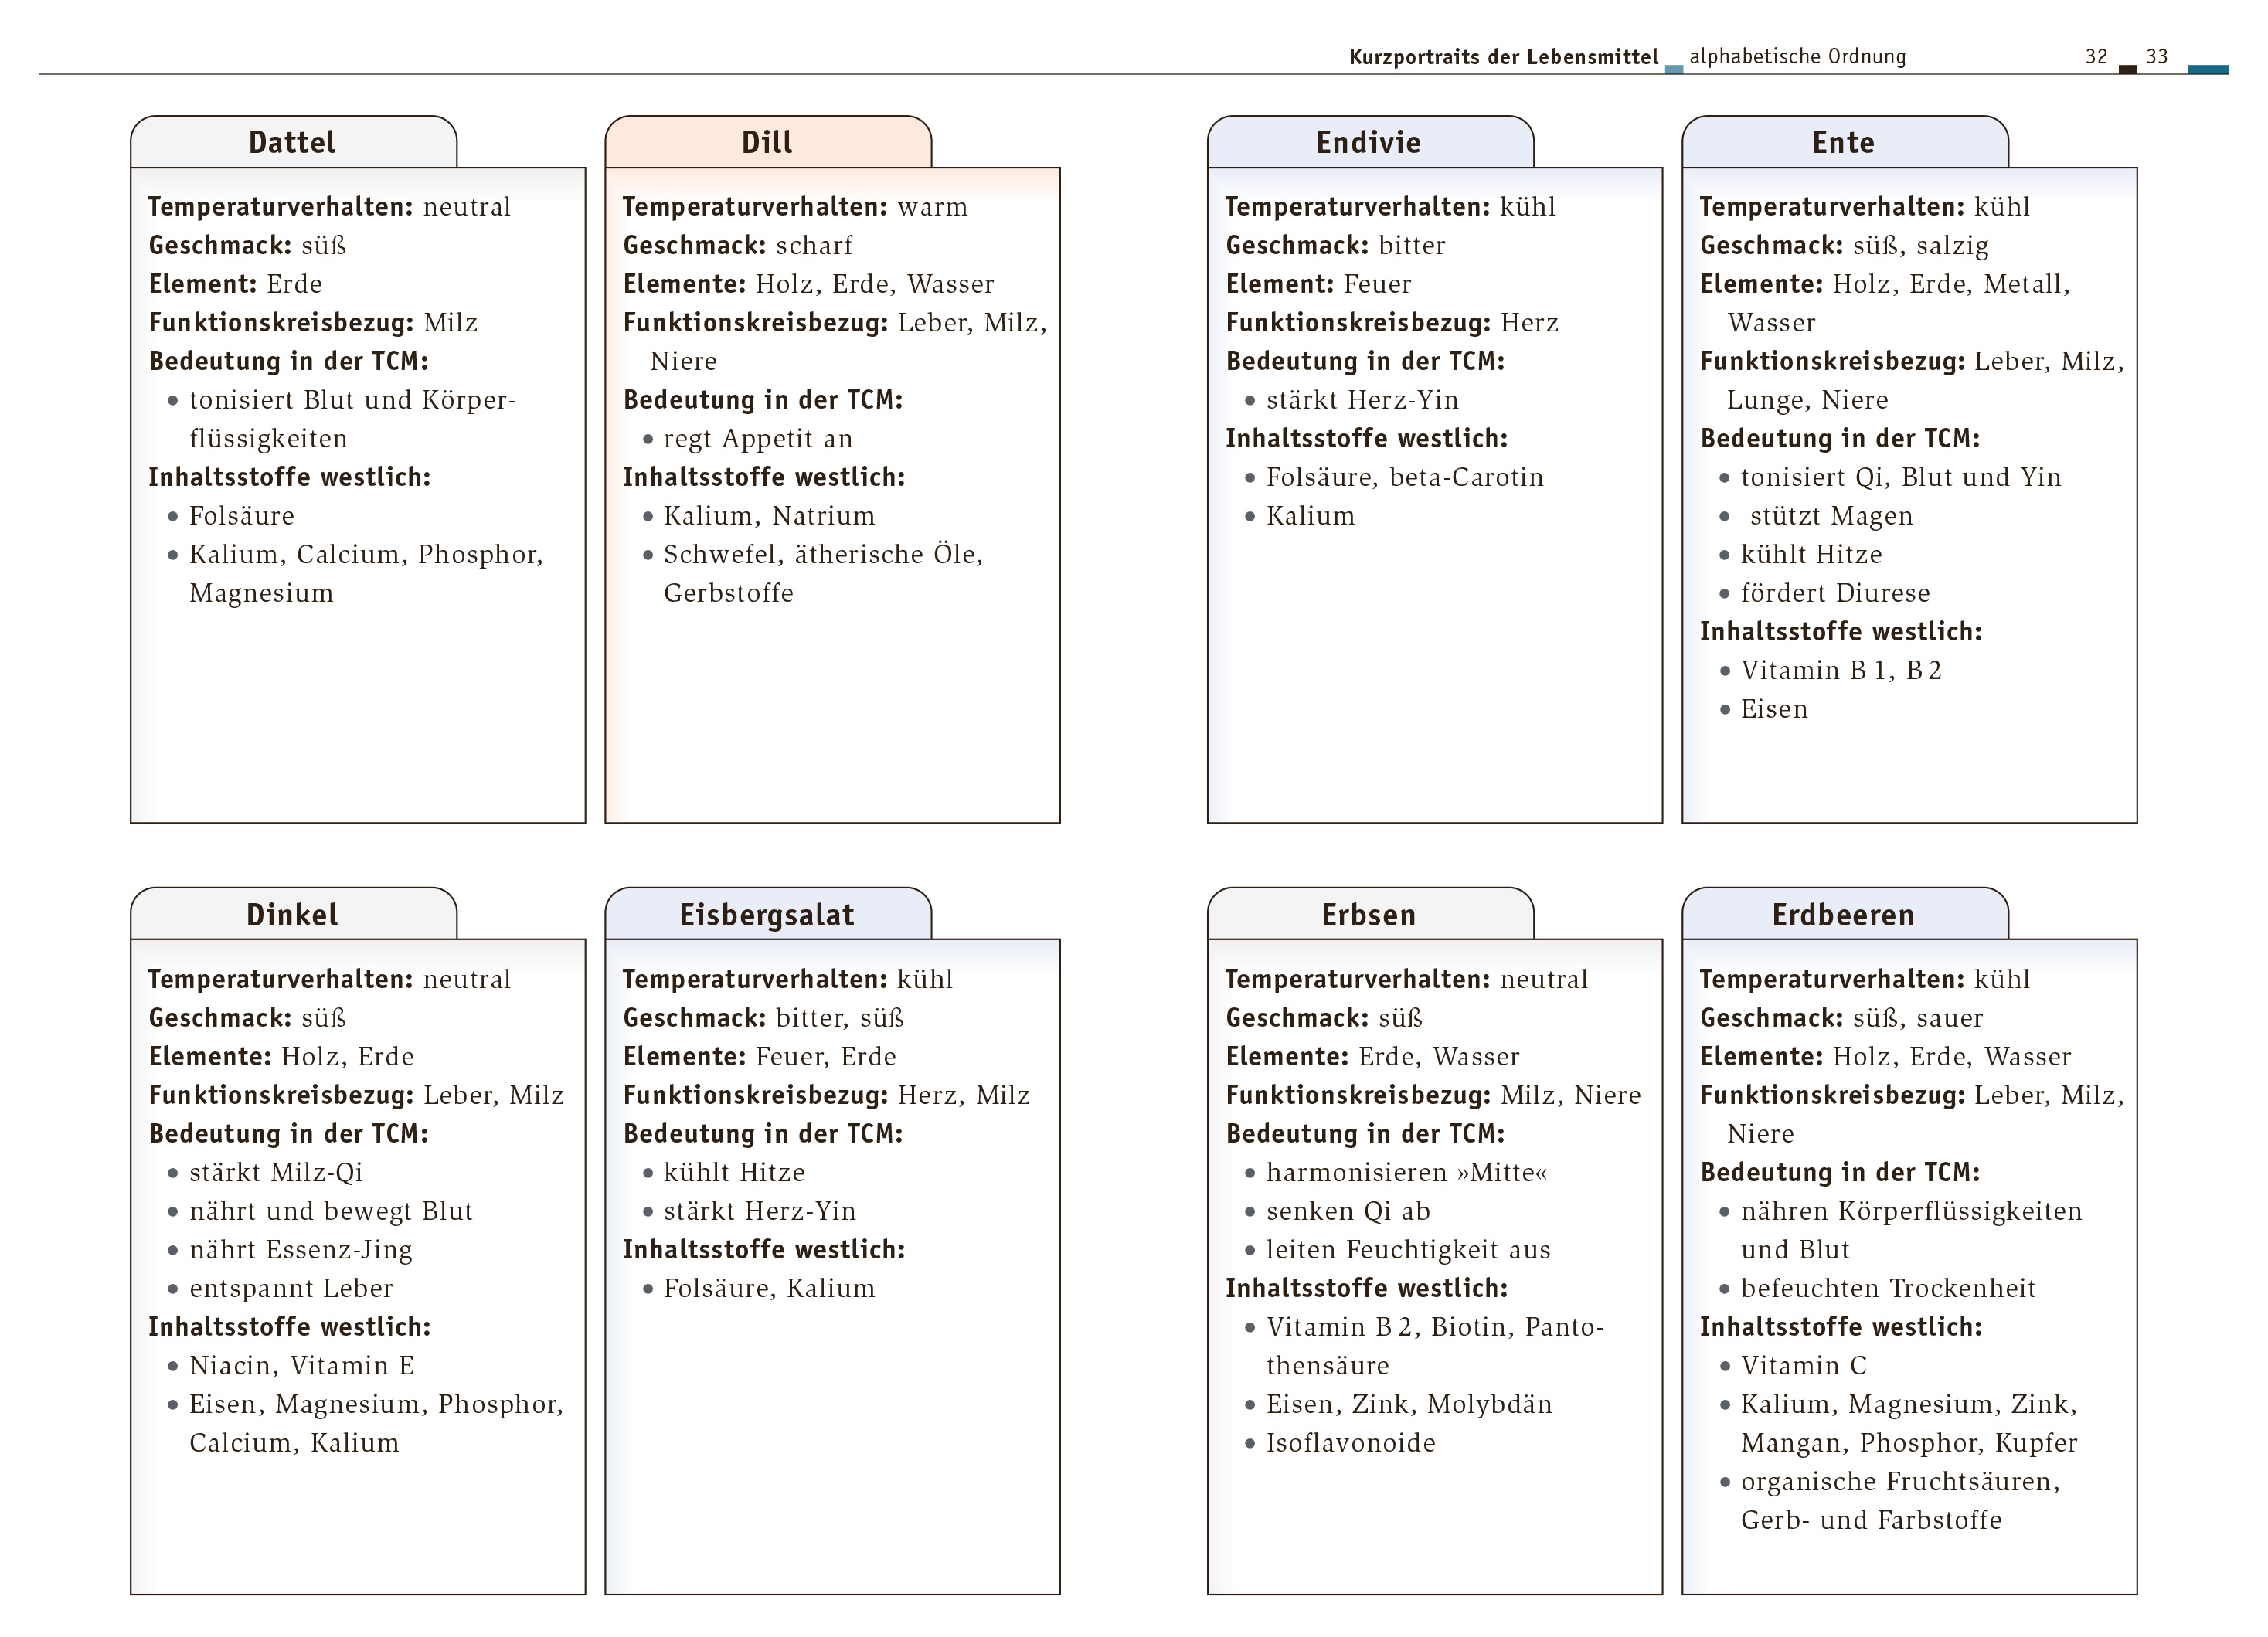Click the Erdbeeren card title
2268x1637 pixels.
pos(1843,915)
